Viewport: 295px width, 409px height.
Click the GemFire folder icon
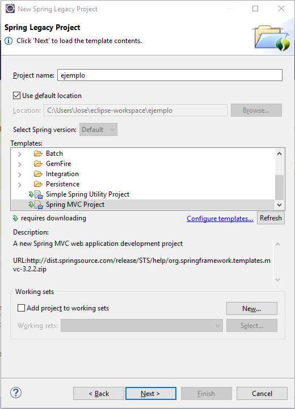(38, 164)
